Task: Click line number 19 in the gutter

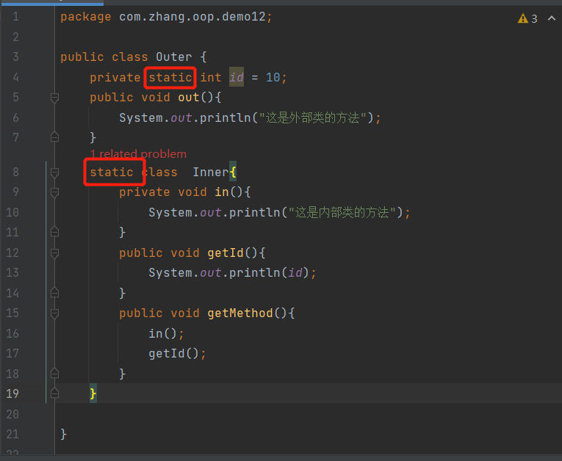Action: pyautogui.click(x=12, y=393)
